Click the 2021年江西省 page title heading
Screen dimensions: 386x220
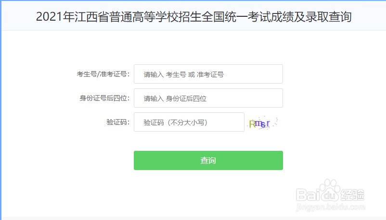point(193,17)
